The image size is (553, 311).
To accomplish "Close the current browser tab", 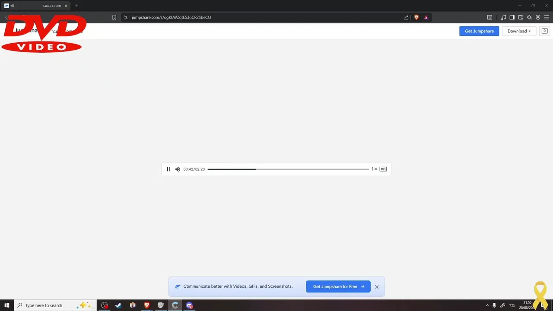I will click(x=66, y=6).
